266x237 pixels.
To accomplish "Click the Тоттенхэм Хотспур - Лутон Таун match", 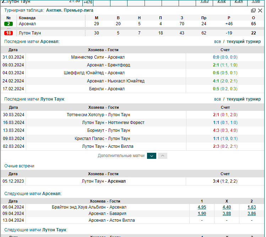I will (x=98, y=115).
